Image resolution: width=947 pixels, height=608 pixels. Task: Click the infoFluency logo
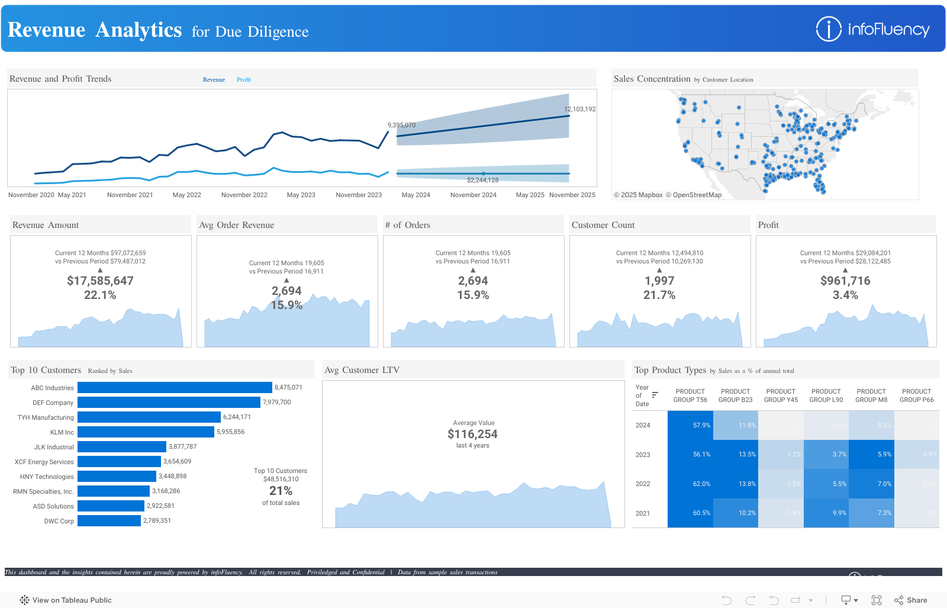[873, 29]
